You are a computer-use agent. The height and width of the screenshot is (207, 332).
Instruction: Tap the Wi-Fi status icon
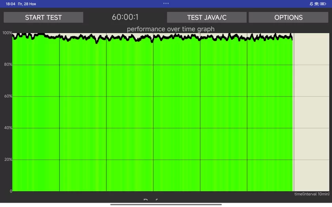click(317, 4)
